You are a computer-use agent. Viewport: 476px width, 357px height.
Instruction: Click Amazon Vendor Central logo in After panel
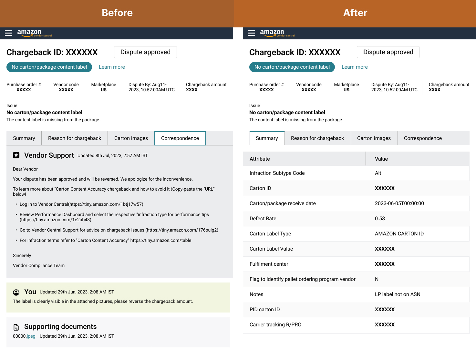click(277, 33)
